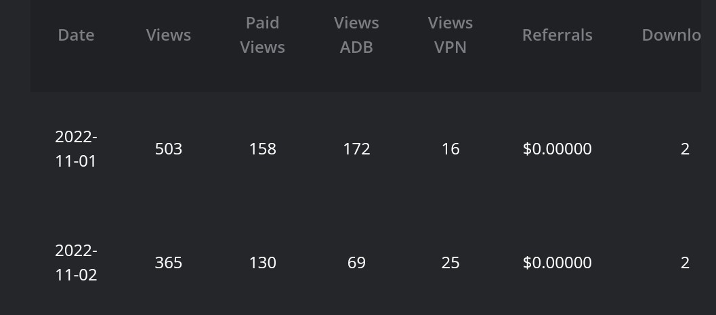Select the Views ADB column header
This screenshot has height=315, width=716.
click(x=356, y=35)
